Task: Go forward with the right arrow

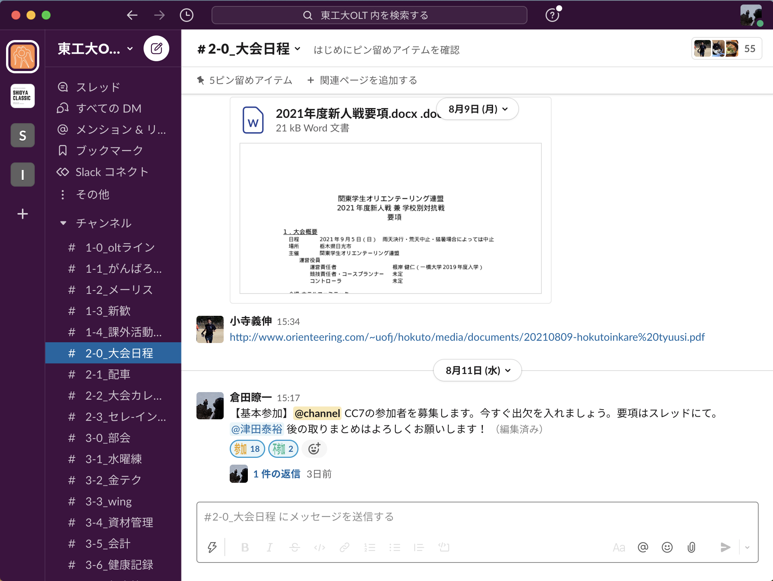Action: [x=159, y=15]
